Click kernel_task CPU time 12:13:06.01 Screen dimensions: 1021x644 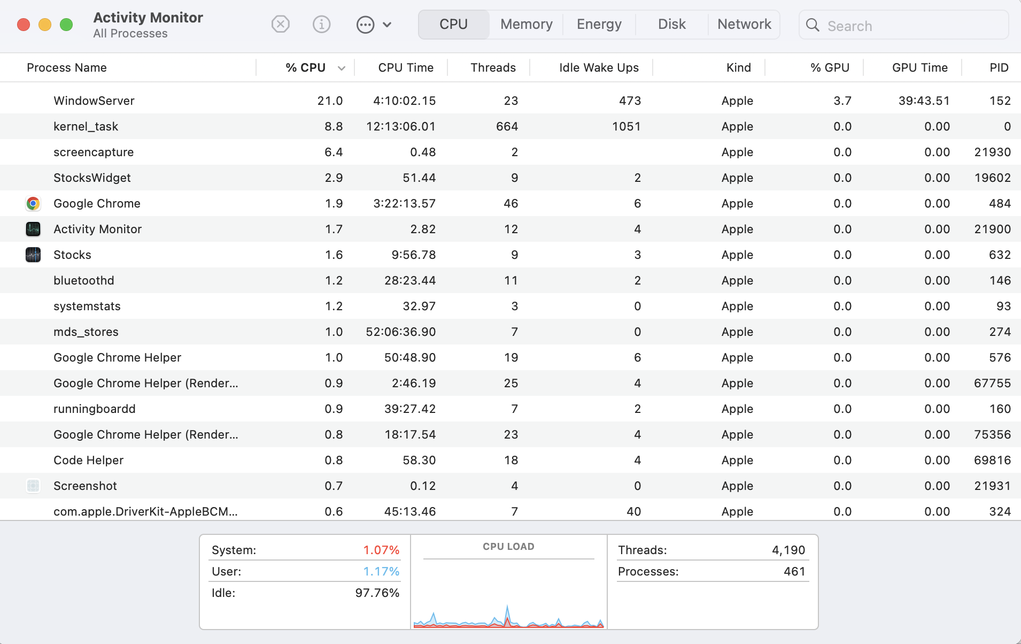[x=401, y=126]
